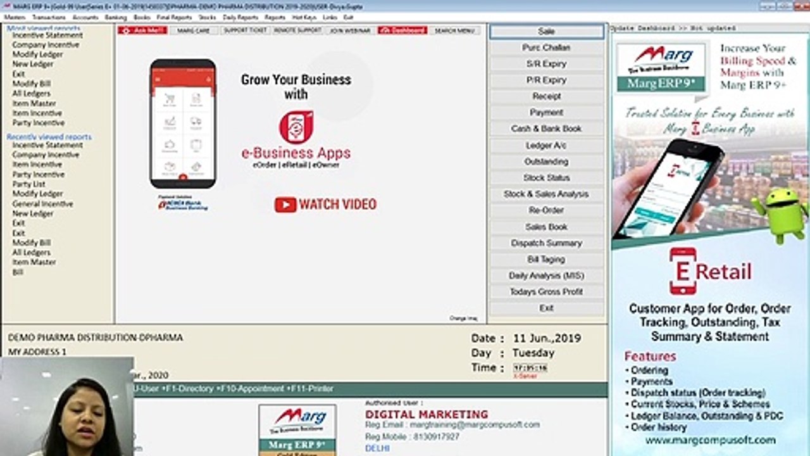Image resolution: width=810 pixels, height=456 pixels.
Task: Open Purc Challan
Action: pyautogui.click(x=547, y=47)
